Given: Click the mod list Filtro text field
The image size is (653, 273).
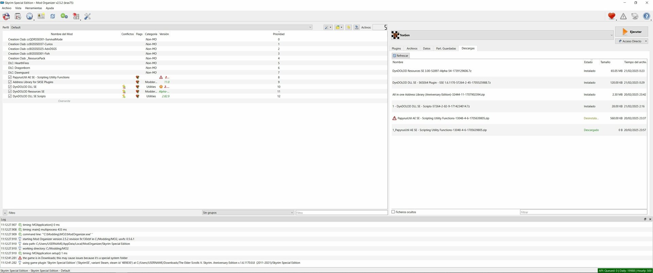Looking at the screenshot, I should (x=341, y=212).
